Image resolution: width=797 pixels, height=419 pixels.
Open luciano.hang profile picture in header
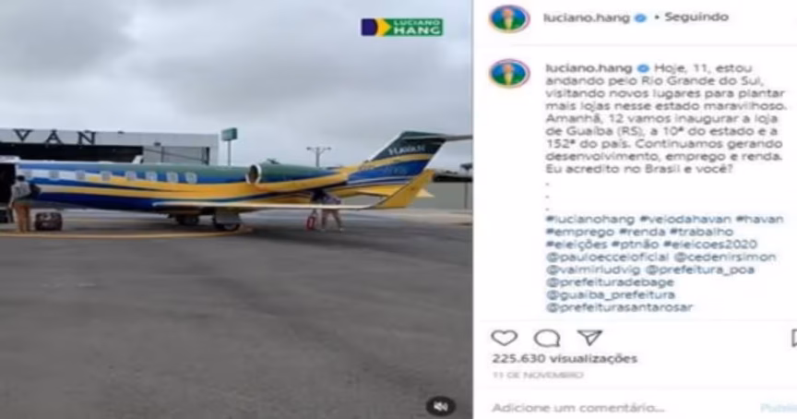coord(509,18)
